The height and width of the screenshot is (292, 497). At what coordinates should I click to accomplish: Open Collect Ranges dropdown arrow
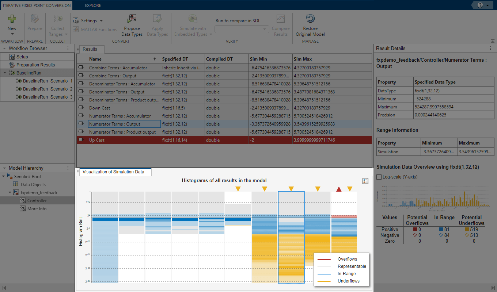pos(66,34)
